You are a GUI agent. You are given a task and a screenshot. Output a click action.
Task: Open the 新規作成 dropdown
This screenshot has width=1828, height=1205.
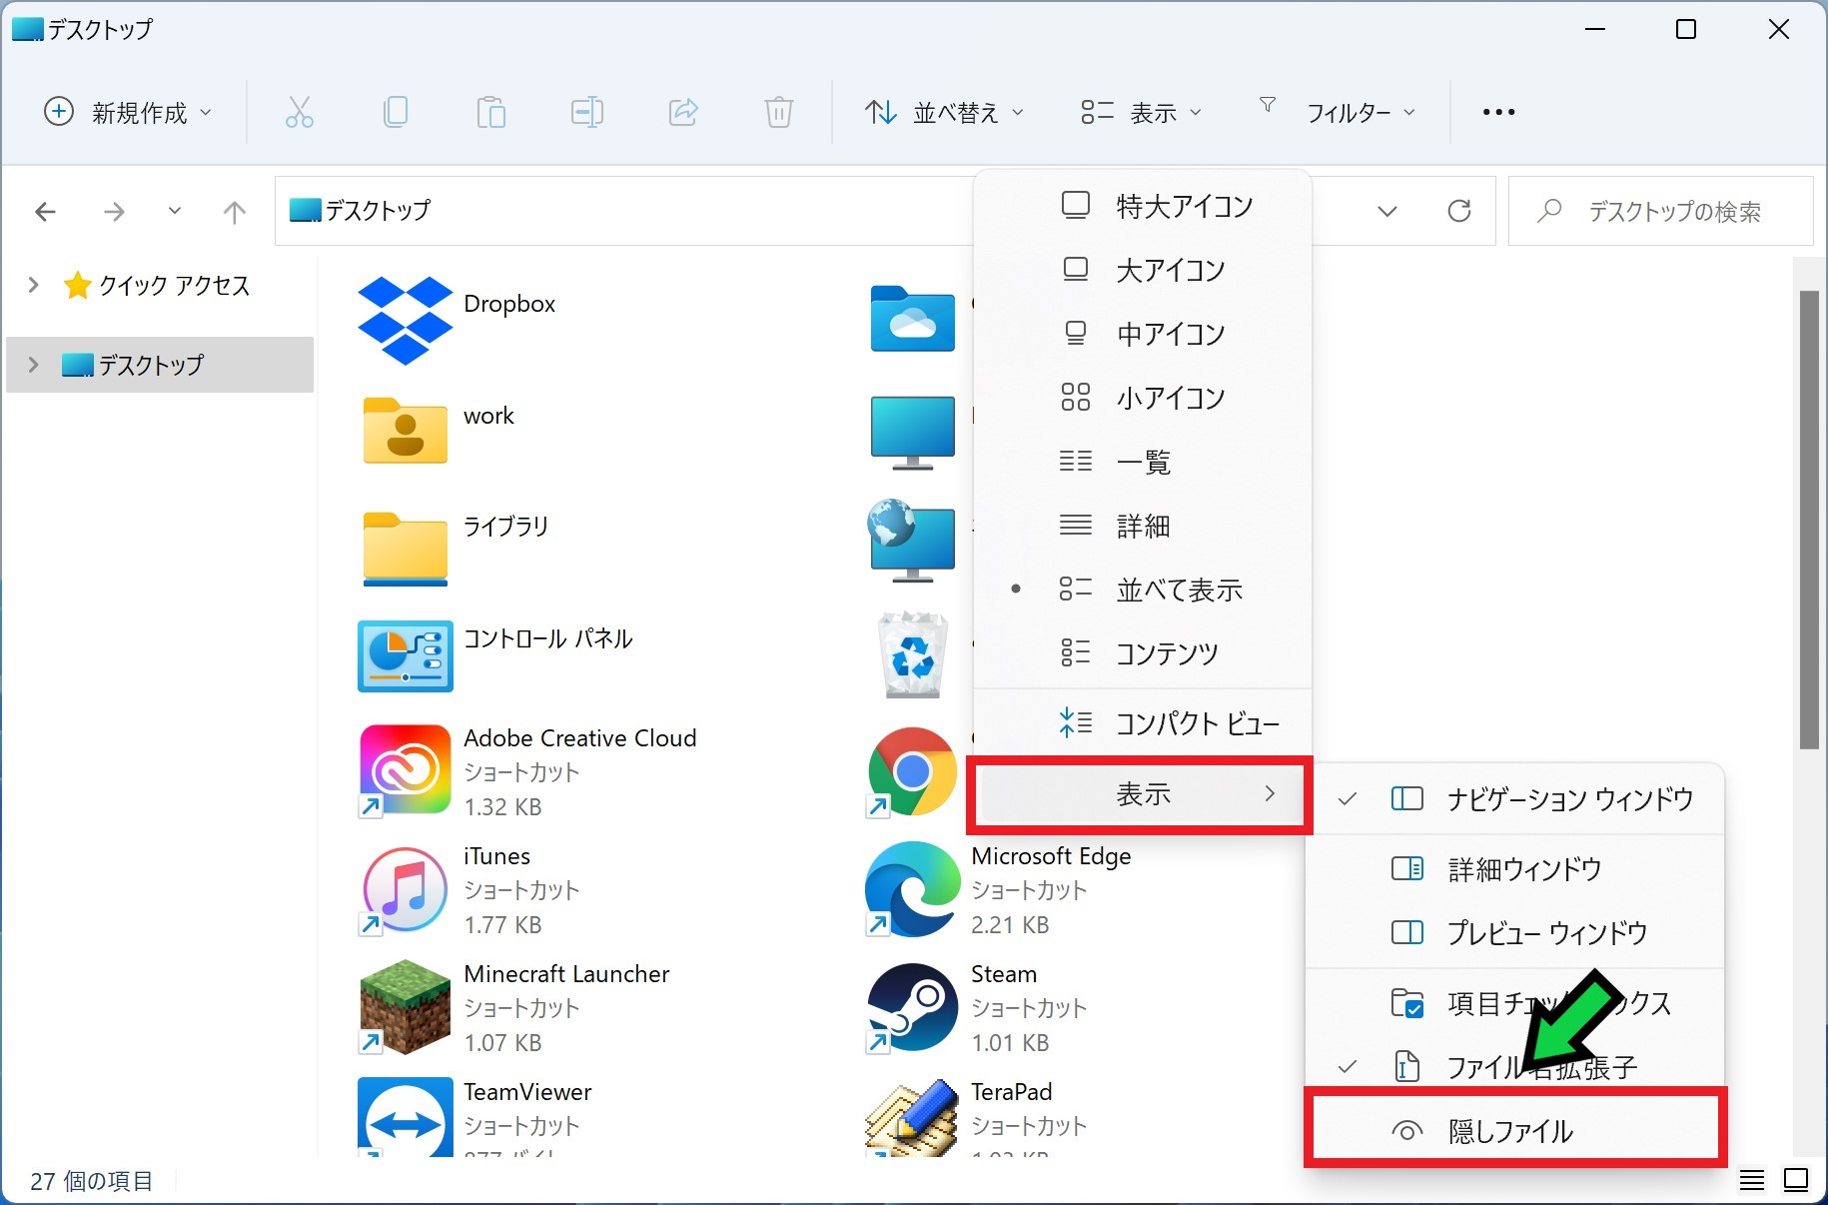pos(128,112)
